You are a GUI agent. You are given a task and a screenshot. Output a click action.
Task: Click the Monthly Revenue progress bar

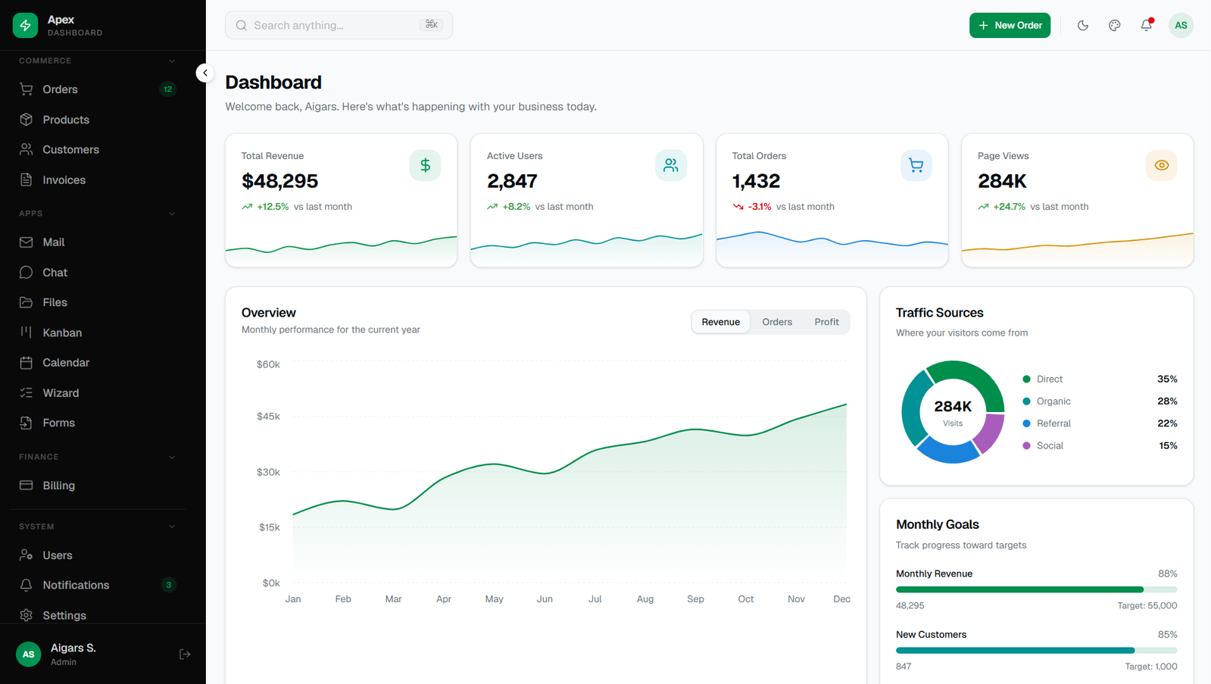tap(1037, 589)
